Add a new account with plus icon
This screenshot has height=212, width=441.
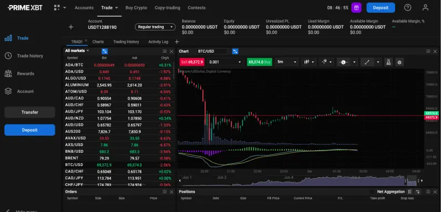tap(71, 27)
